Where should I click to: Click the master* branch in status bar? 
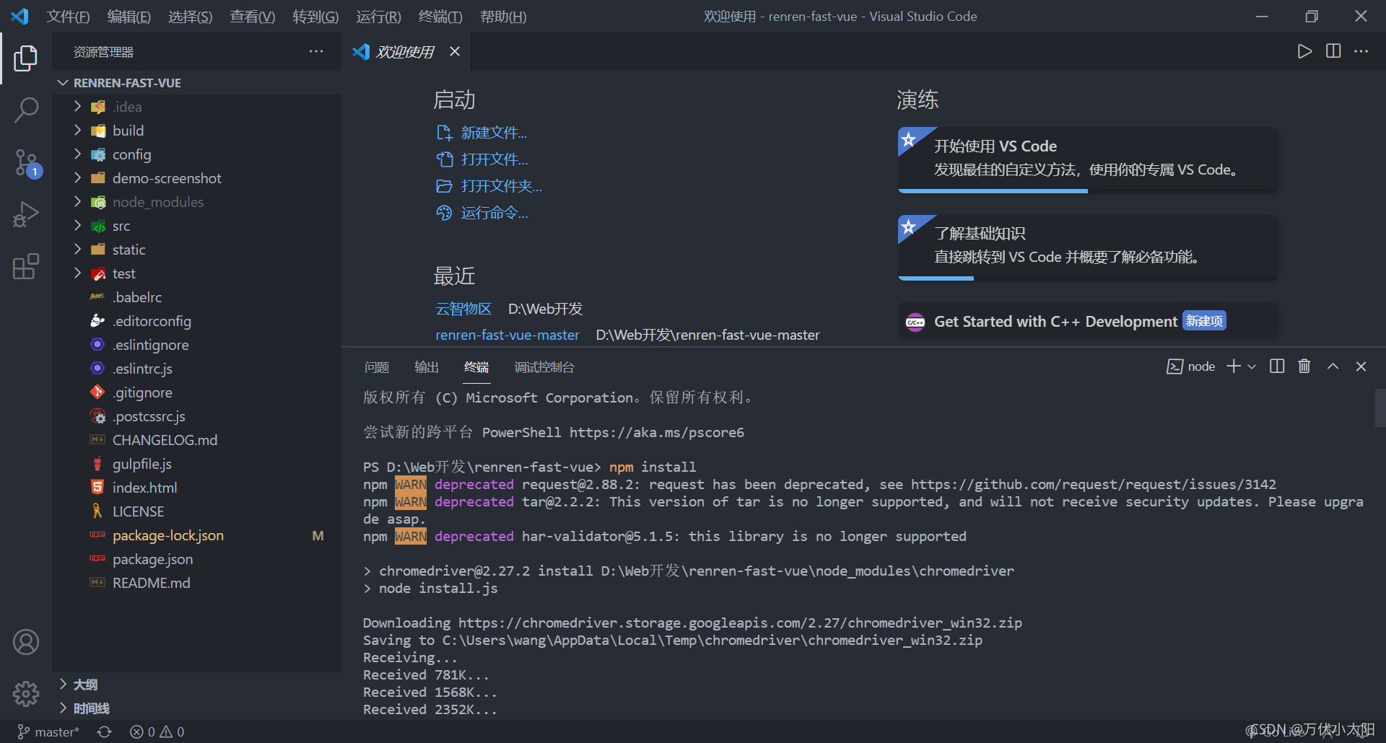(48, 732)
